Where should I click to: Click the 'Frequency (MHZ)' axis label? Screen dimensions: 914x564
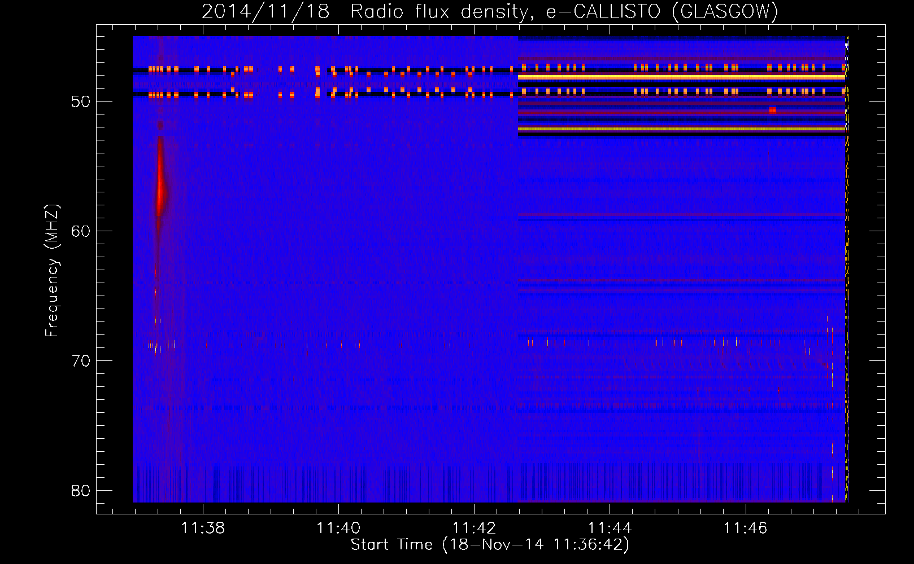pos(52,270)
